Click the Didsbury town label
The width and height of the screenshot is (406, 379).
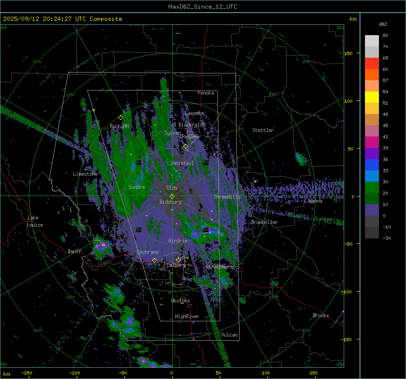170,202
